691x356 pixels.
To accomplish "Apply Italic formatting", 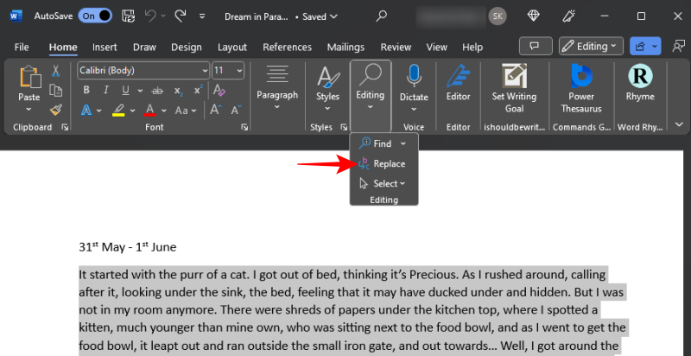I will tap(105, 90).
